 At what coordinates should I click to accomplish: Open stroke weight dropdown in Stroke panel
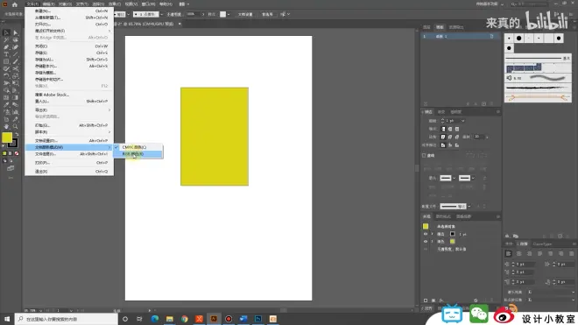tap(463, 121)
